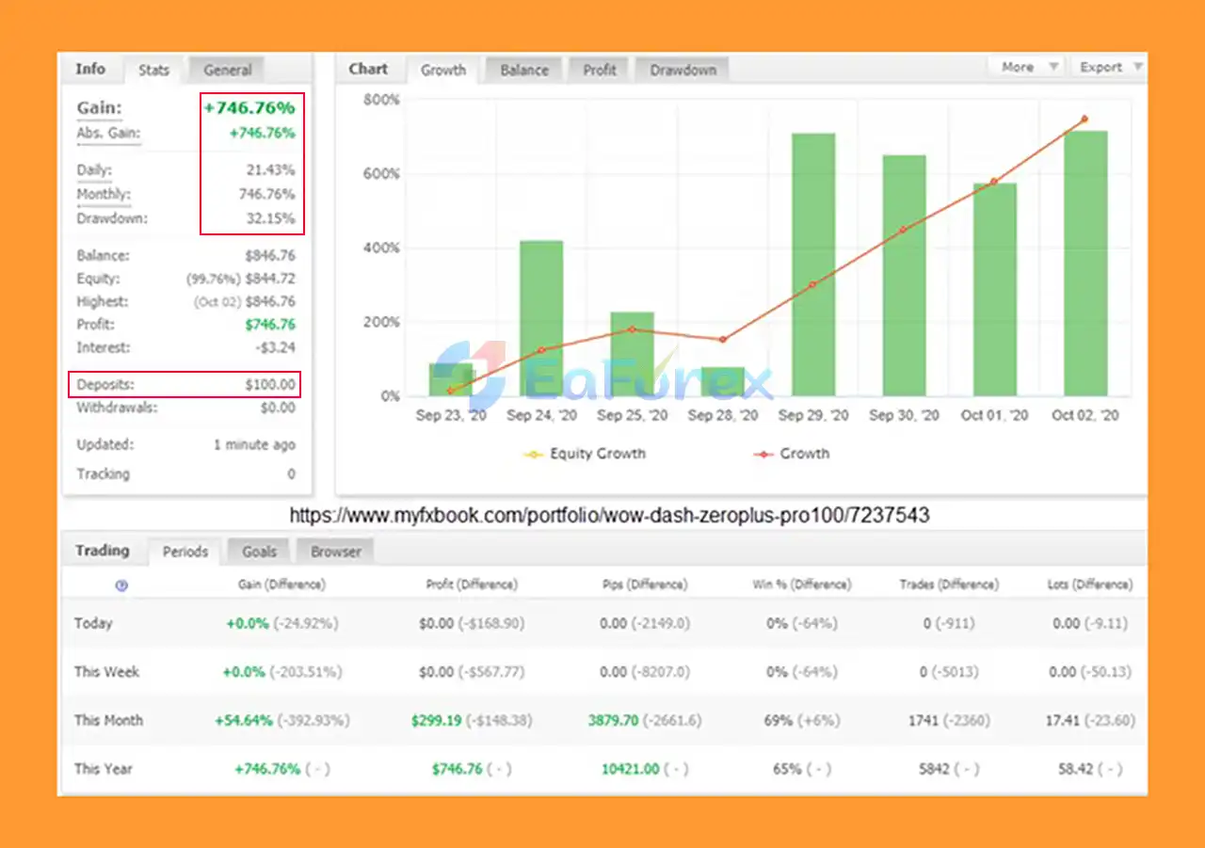Click the Sep 29 green bar
This screenshot has width=1205, height=848.
pos(813,264)
